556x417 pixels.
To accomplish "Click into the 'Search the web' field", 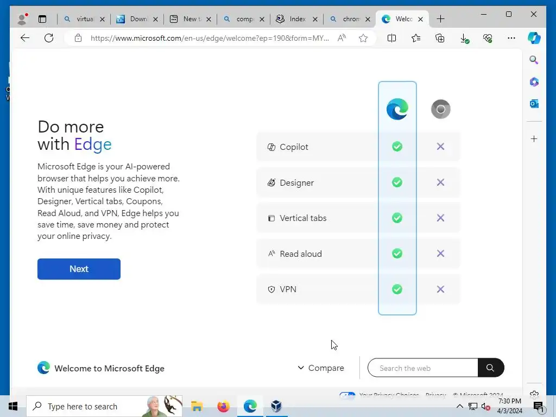I will click(422, 368).
